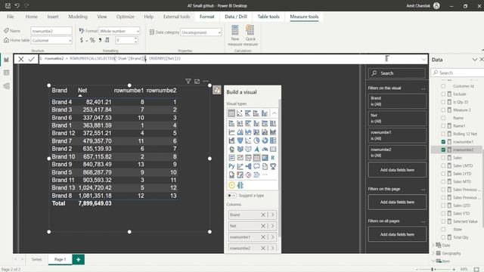
Task: Switch to the Data / Drill tab
Action: 236,17
